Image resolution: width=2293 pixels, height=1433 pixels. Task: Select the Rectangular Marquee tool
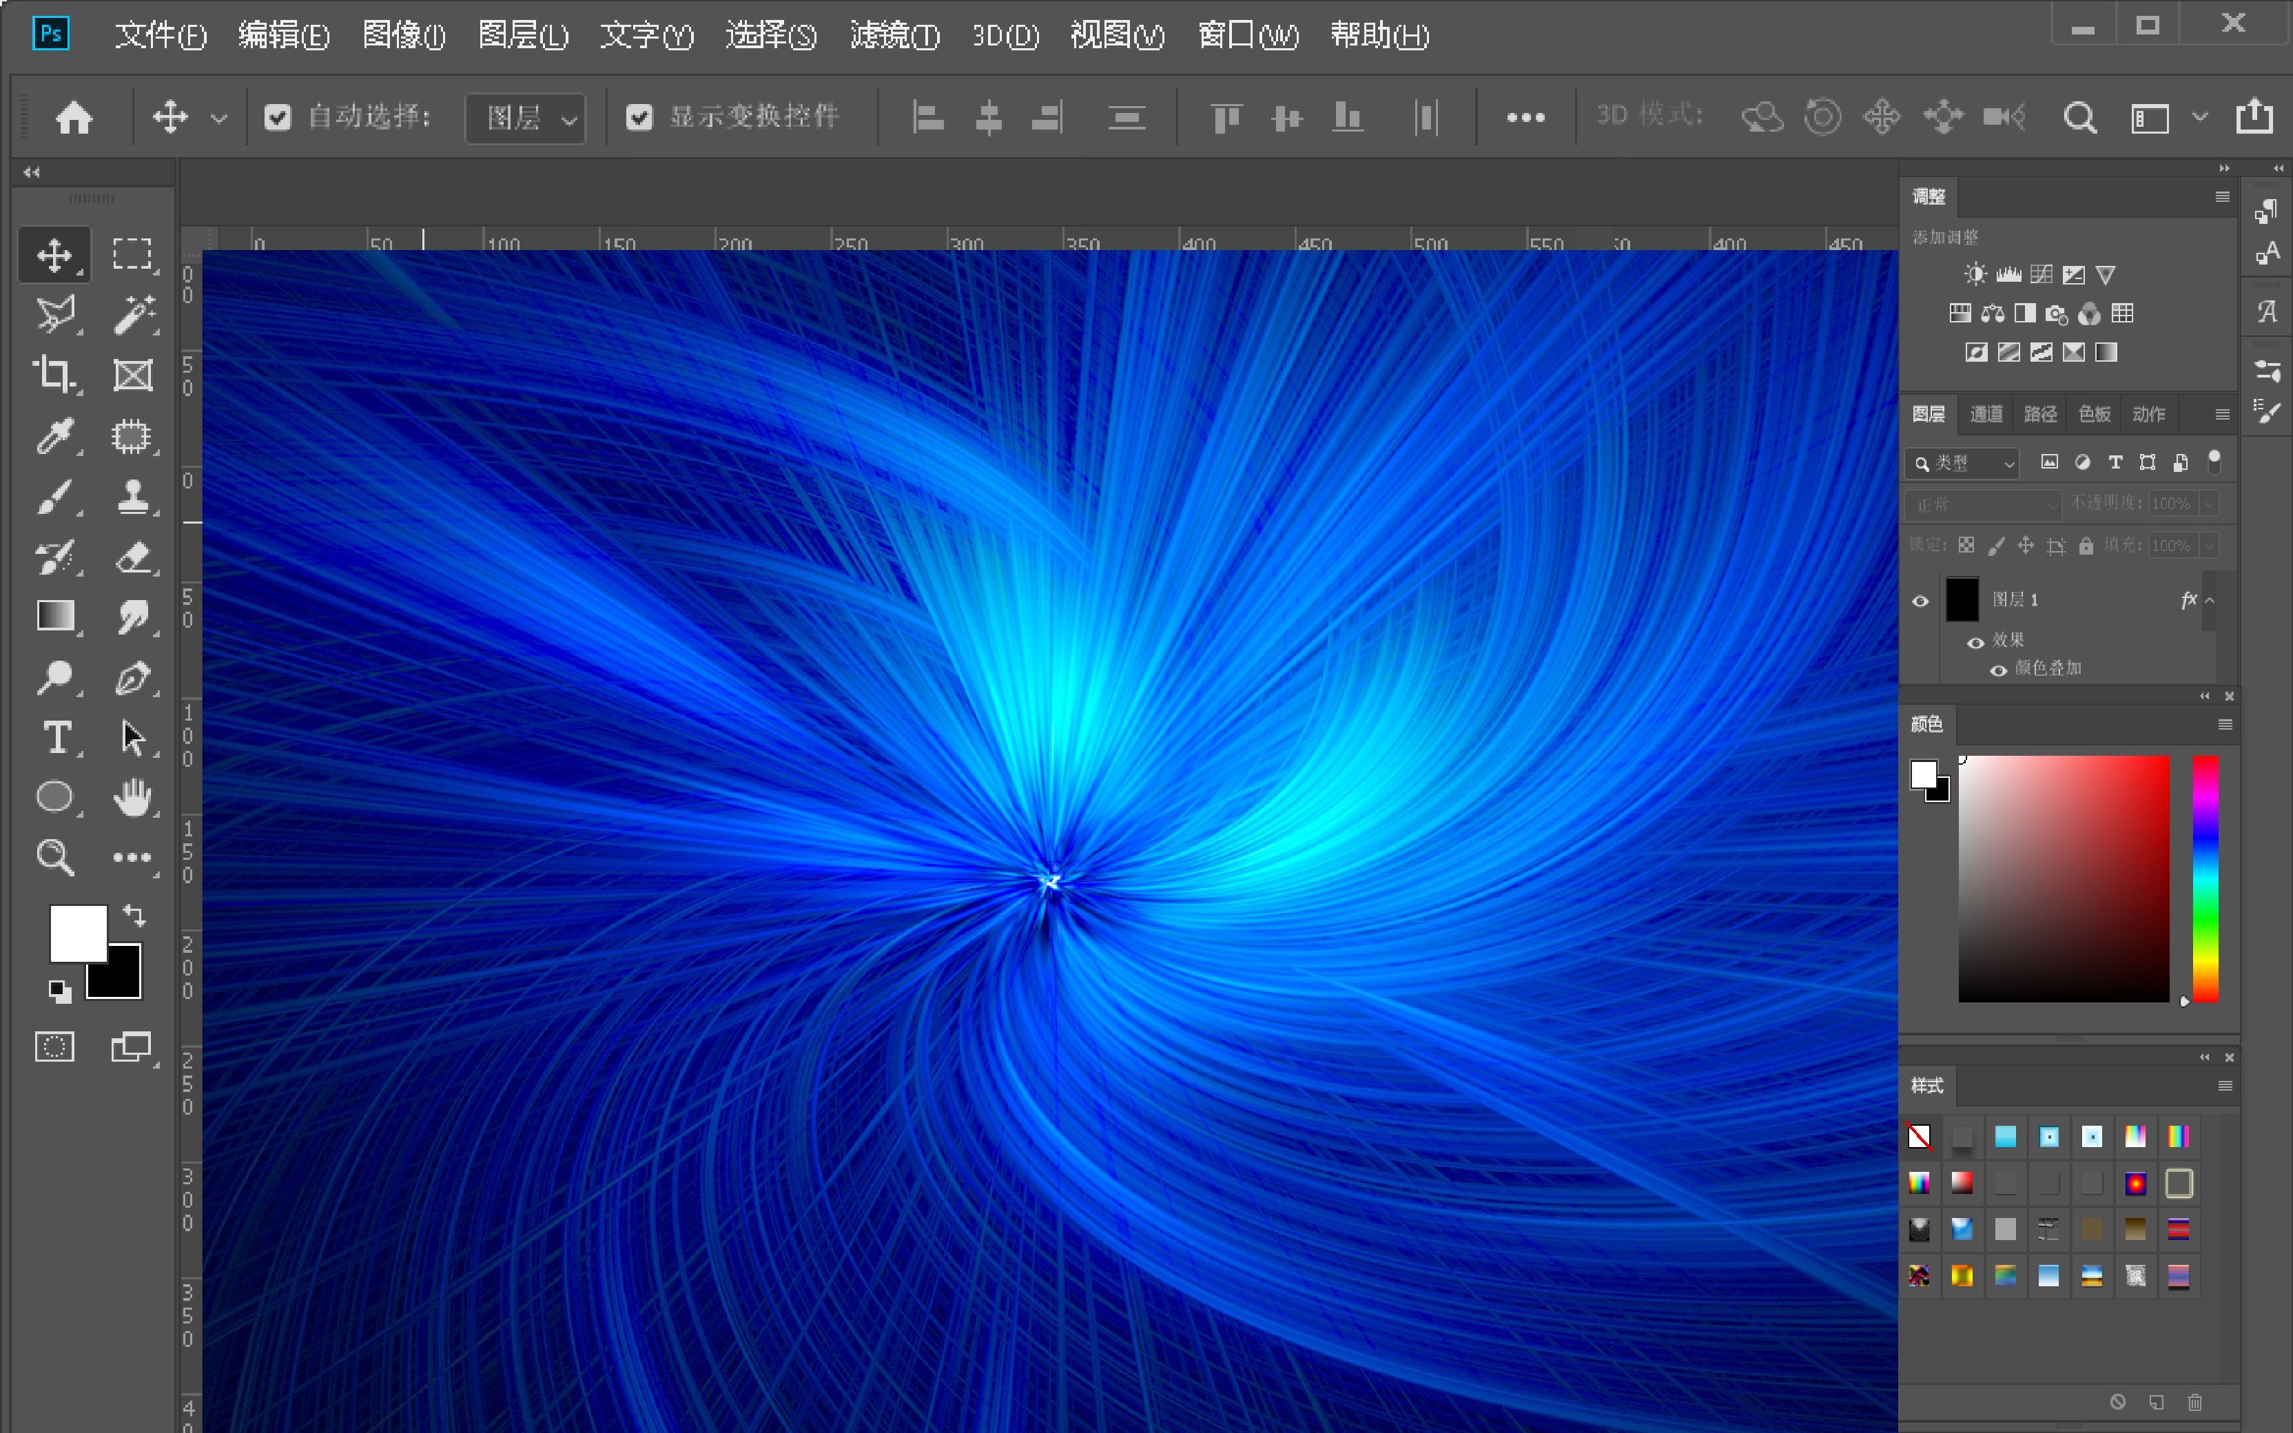(132, 254)
